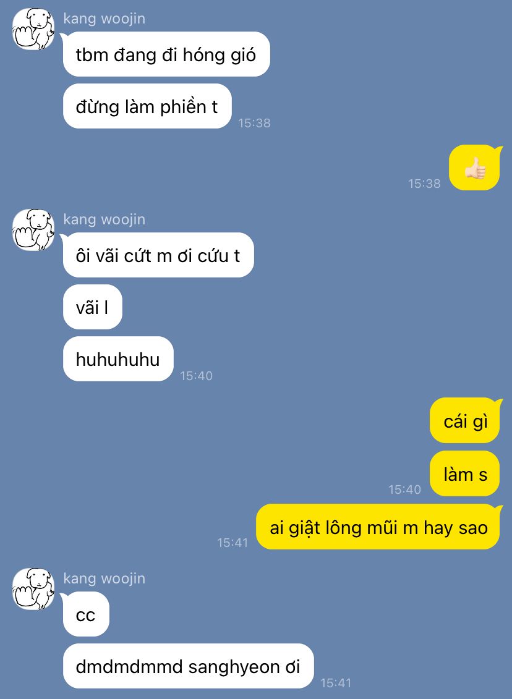Tap the 'kang woojin' name above 'cc'
The height and width of the screenshot is (699, 512).
coord(105,578)
